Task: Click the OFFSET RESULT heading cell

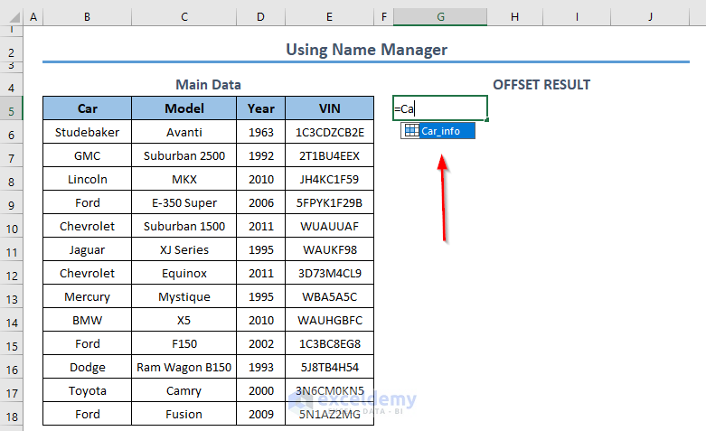Action: 541,85
